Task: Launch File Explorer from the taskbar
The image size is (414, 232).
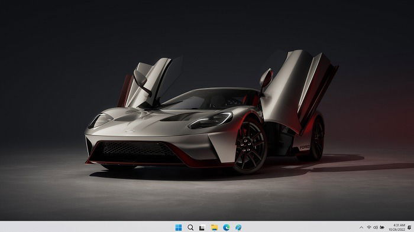Action: point(214,227)
